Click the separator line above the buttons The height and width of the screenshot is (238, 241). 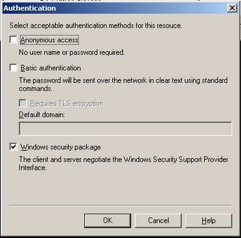(120, 206)
